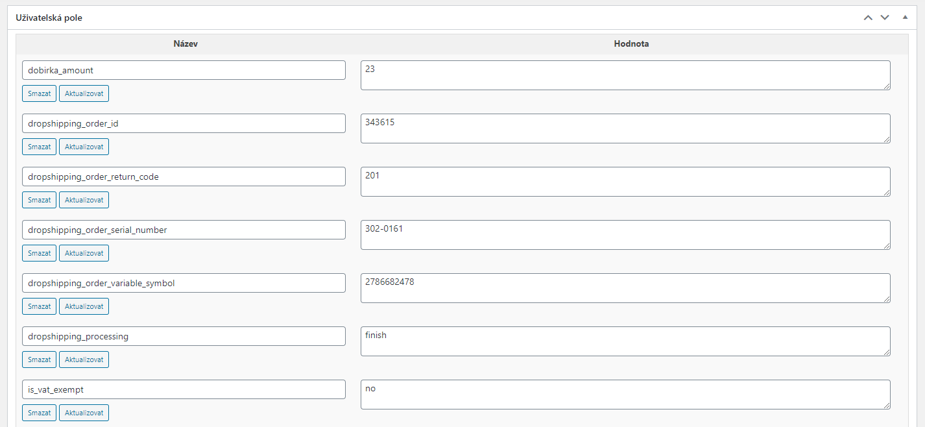Edit the value textarea showing finish
The image size is (925, 427).
click(625, 341)
